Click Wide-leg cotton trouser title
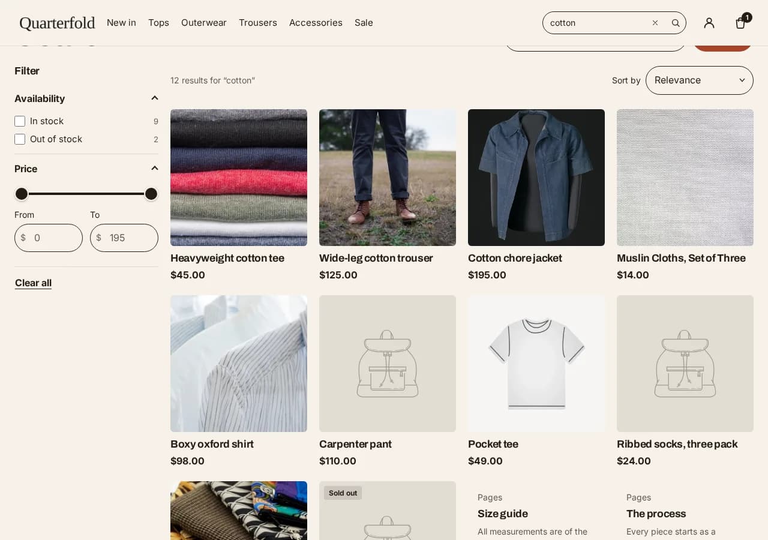This screenshot has height=540, width=768. [x=376, y=258]
